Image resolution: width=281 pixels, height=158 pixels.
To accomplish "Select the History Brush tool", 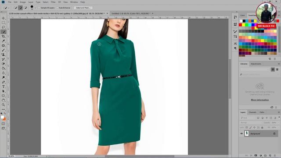I will [4, 59].
